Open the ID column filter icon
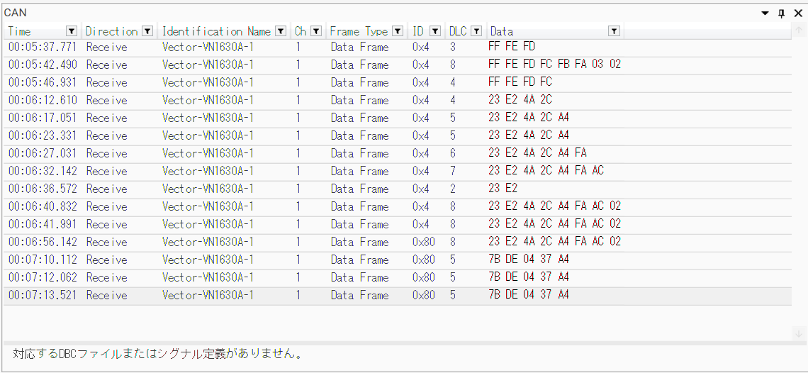The image size is (808, 373). [x=435, y=31]
